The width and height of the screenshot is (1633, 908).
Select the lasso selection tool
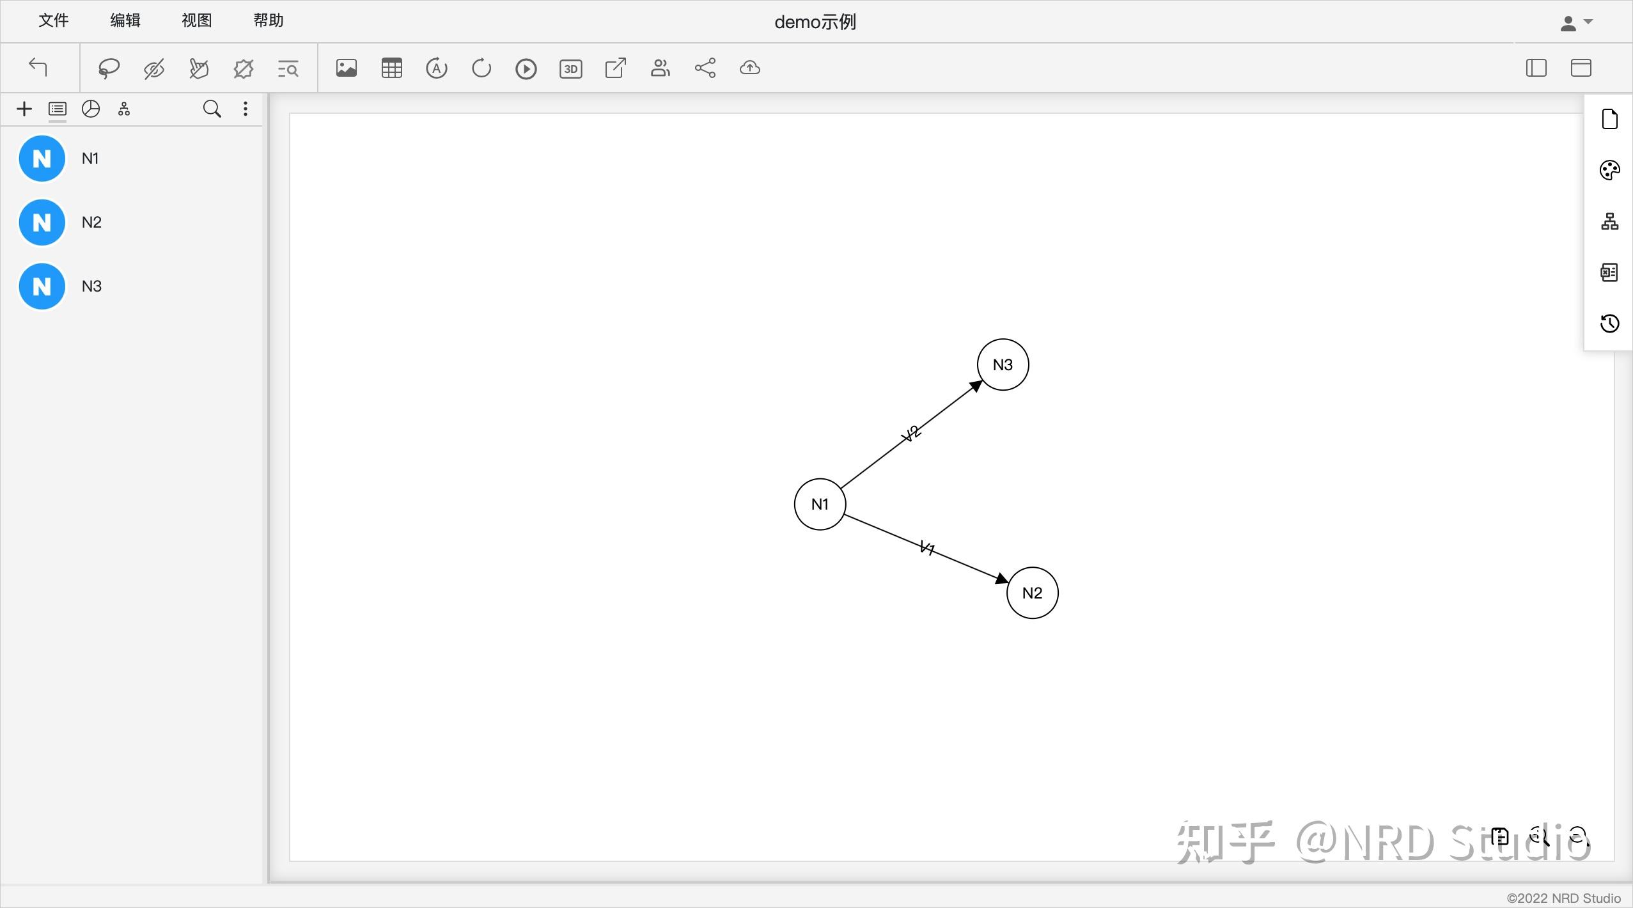108,68
